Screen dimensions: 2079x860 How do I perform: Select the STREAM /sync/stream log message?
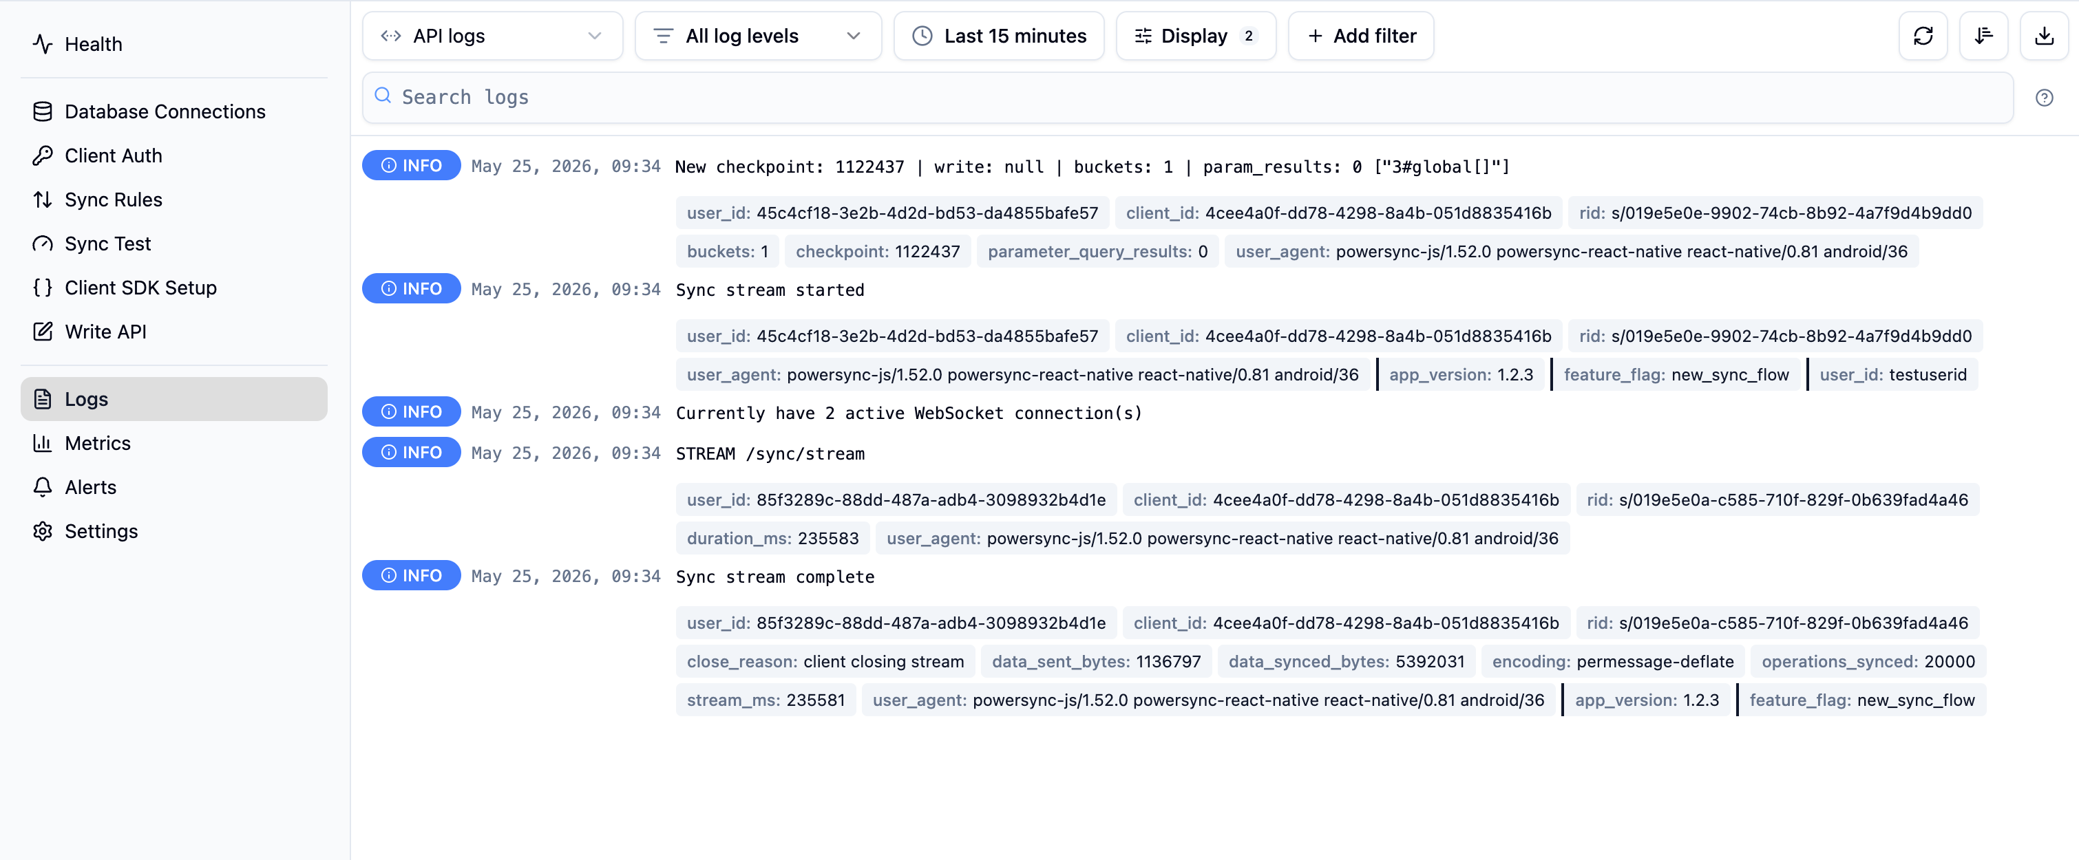point(770,453)
